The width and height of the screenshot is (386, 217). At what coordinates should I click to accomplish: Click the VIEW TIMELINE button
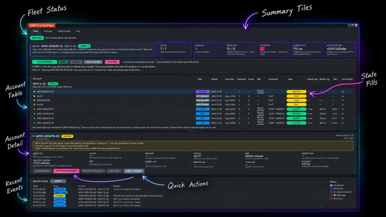(x=134, y=171)
